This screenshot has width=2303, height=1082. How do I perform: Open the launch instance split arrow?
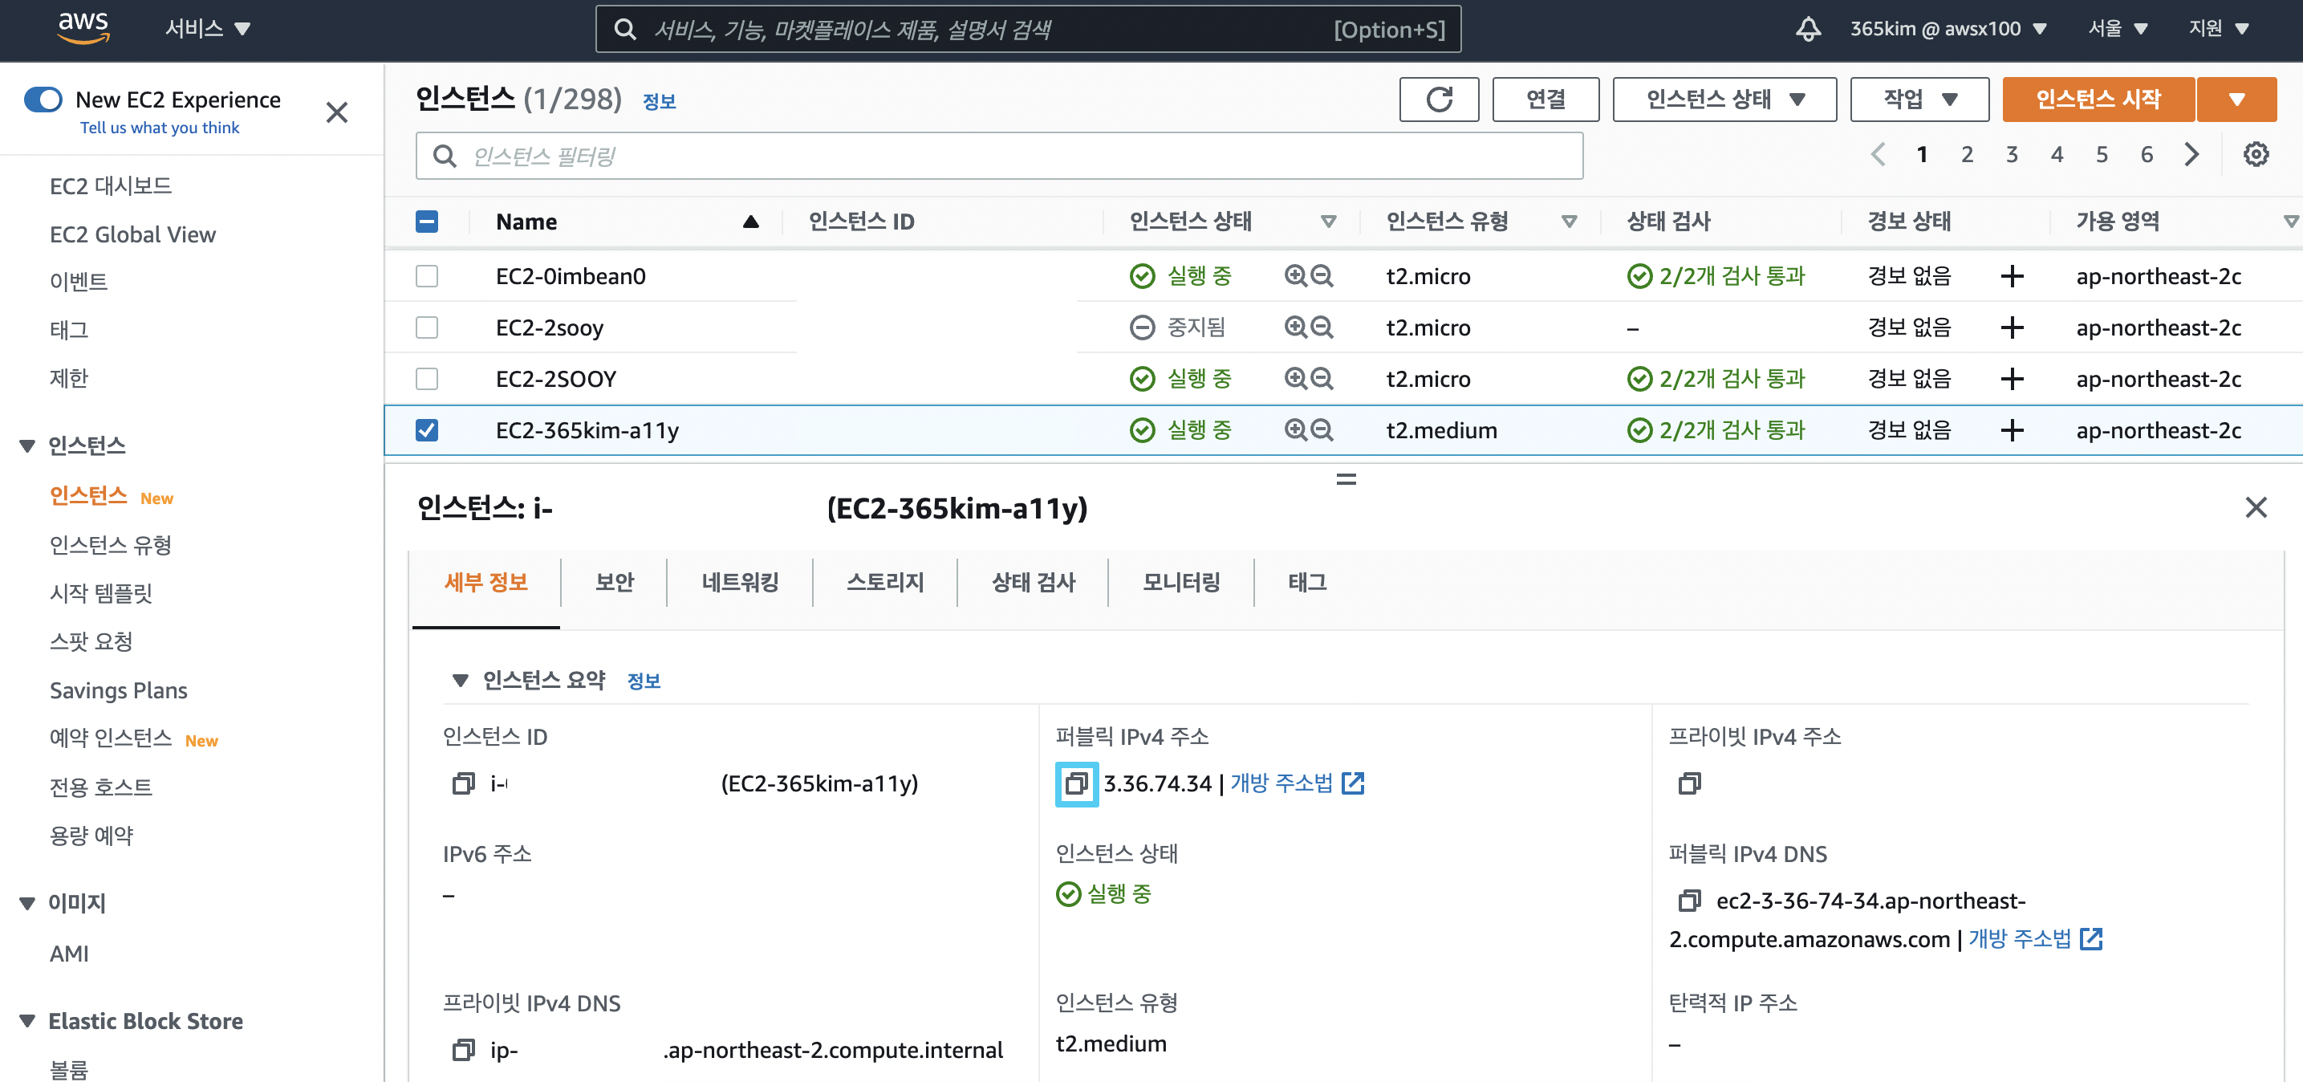click(2236, 99)
